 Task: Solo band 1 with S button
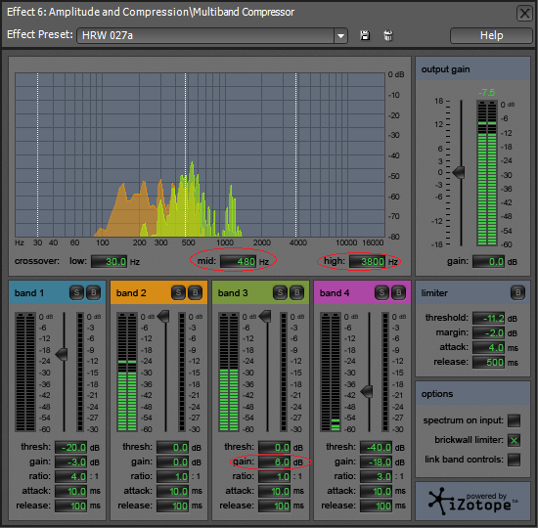coord(76,292)
